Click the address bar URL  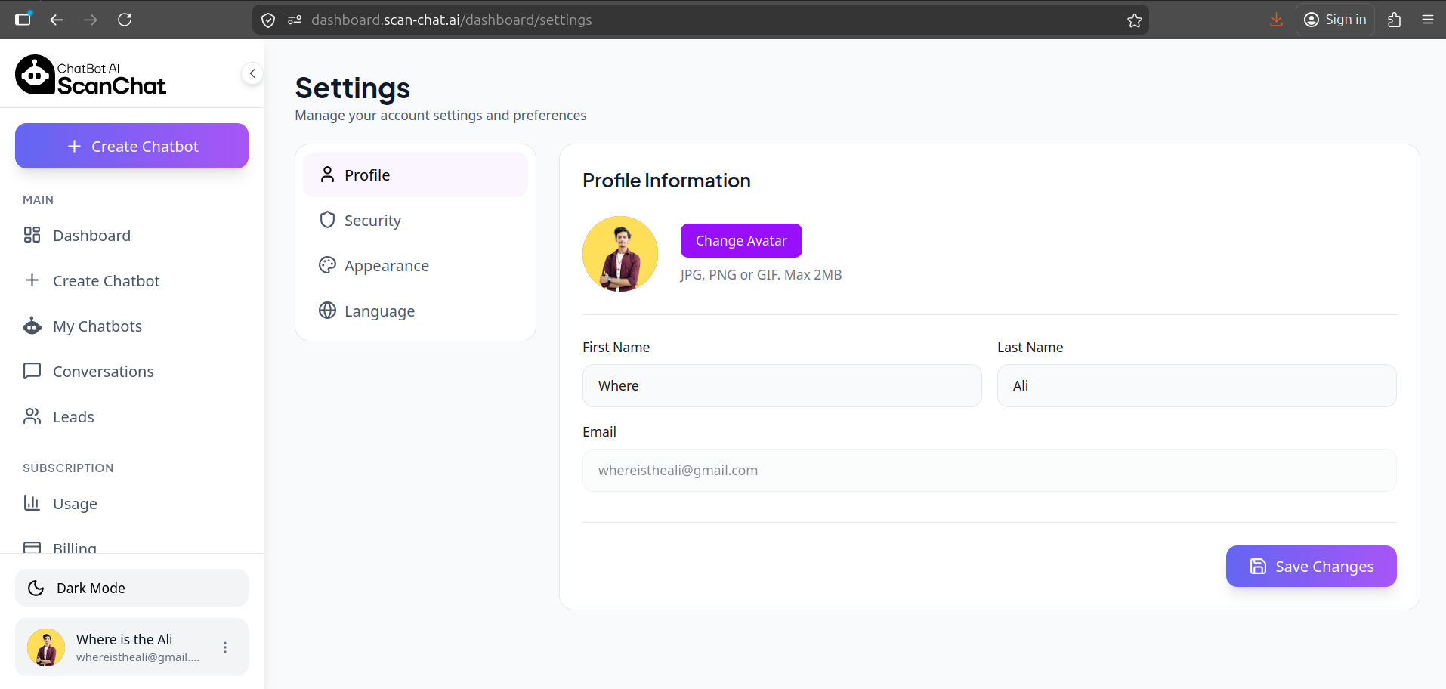tap(452, 20)
